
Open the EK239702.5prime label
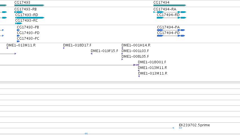(x=194, y=125)
